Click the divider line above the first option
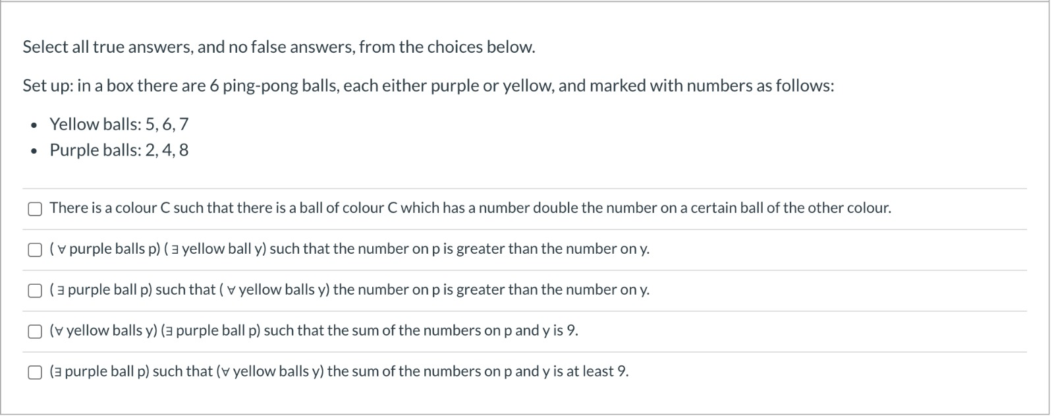 click(x=527, y=188)
